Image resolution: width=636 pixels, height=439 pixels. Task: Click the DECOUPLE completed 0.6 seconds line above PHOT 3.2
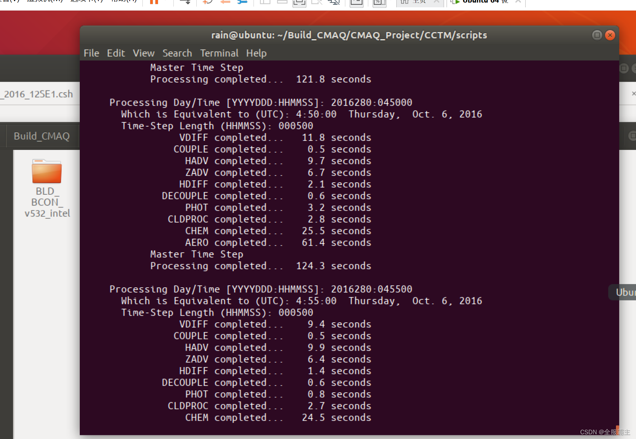(267, 196)
